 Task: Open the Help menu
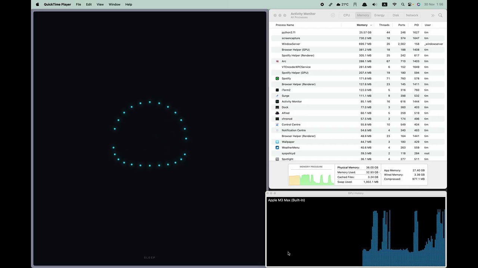click(x=128, y=4)
